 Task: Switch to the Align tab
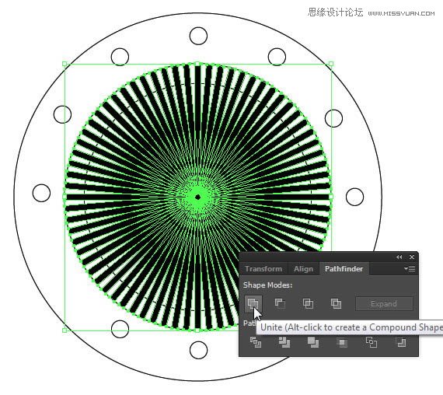pos(303,268)
